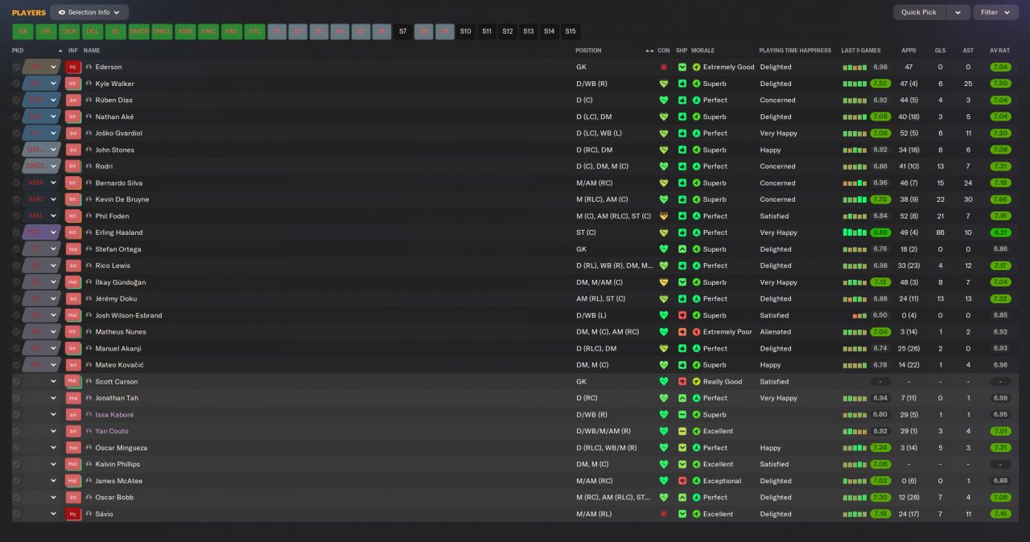Open Issa Kaboré's player profile link

tap(114, 415)
